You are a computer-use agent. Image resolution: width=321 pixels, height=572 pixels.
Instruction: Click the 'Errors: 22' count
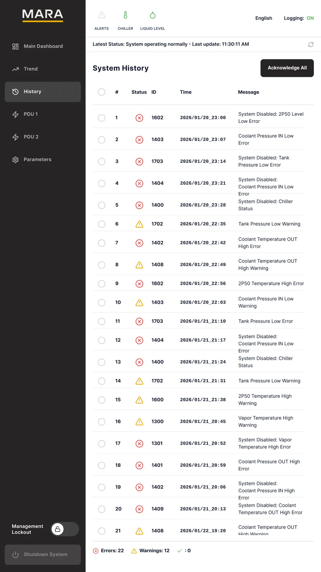112,551
